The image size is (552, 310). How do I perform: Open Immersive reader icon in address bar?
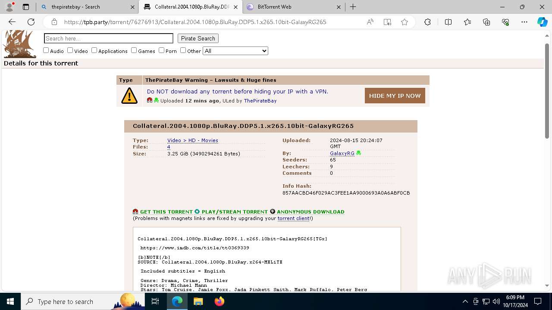coord(387,22)
